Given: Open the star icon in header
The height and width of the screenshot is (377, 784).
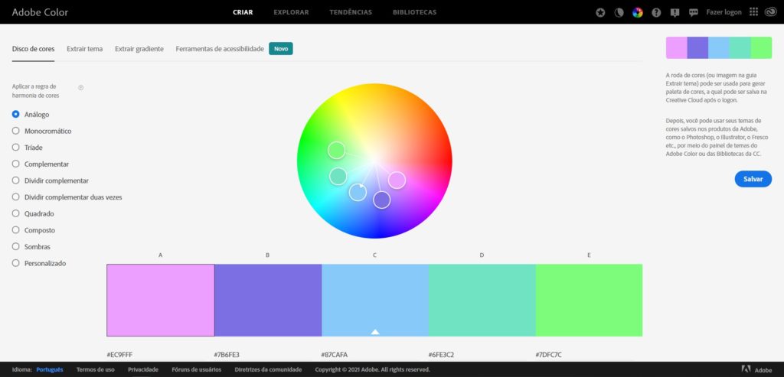Looking at the screenshot, I should (600, 12).
